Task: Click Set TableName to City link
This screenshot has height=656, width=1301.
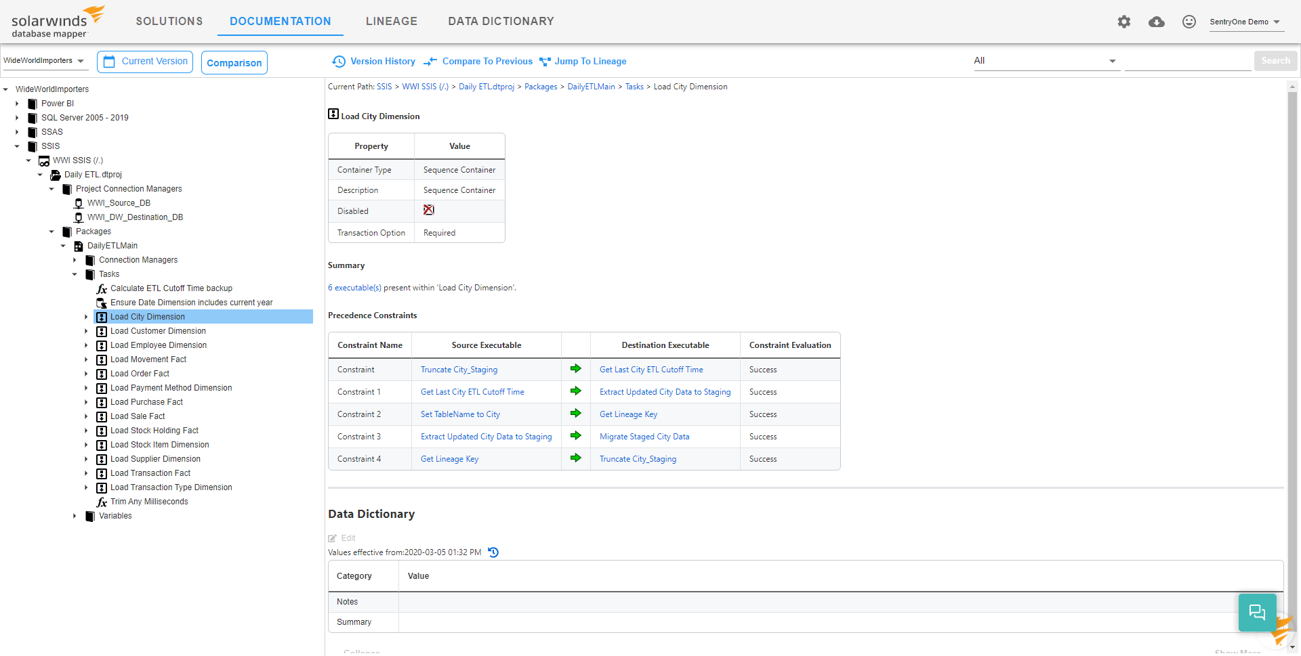Action: point(460,414)
